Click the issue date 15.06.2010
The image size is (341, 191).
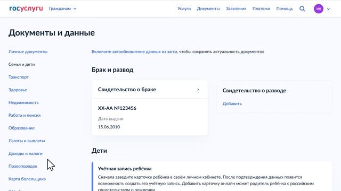(x=109, y=127)
